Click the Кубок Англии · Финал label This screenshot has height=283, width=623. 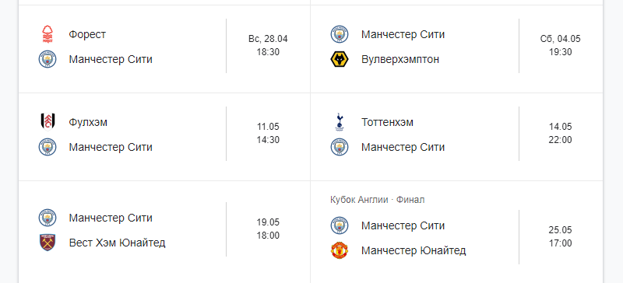[x=377, y=200]
